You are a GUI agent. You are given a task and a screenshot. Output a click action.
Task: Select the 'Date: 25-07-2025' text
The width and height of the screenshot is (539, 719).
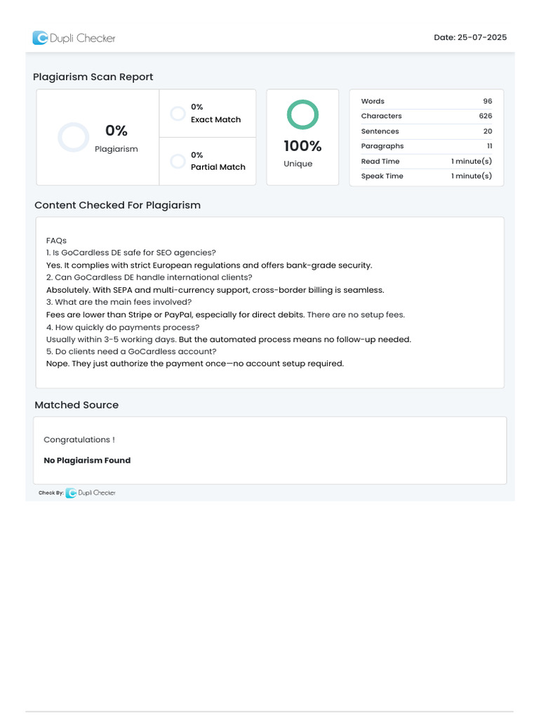(x=470, y=37)
